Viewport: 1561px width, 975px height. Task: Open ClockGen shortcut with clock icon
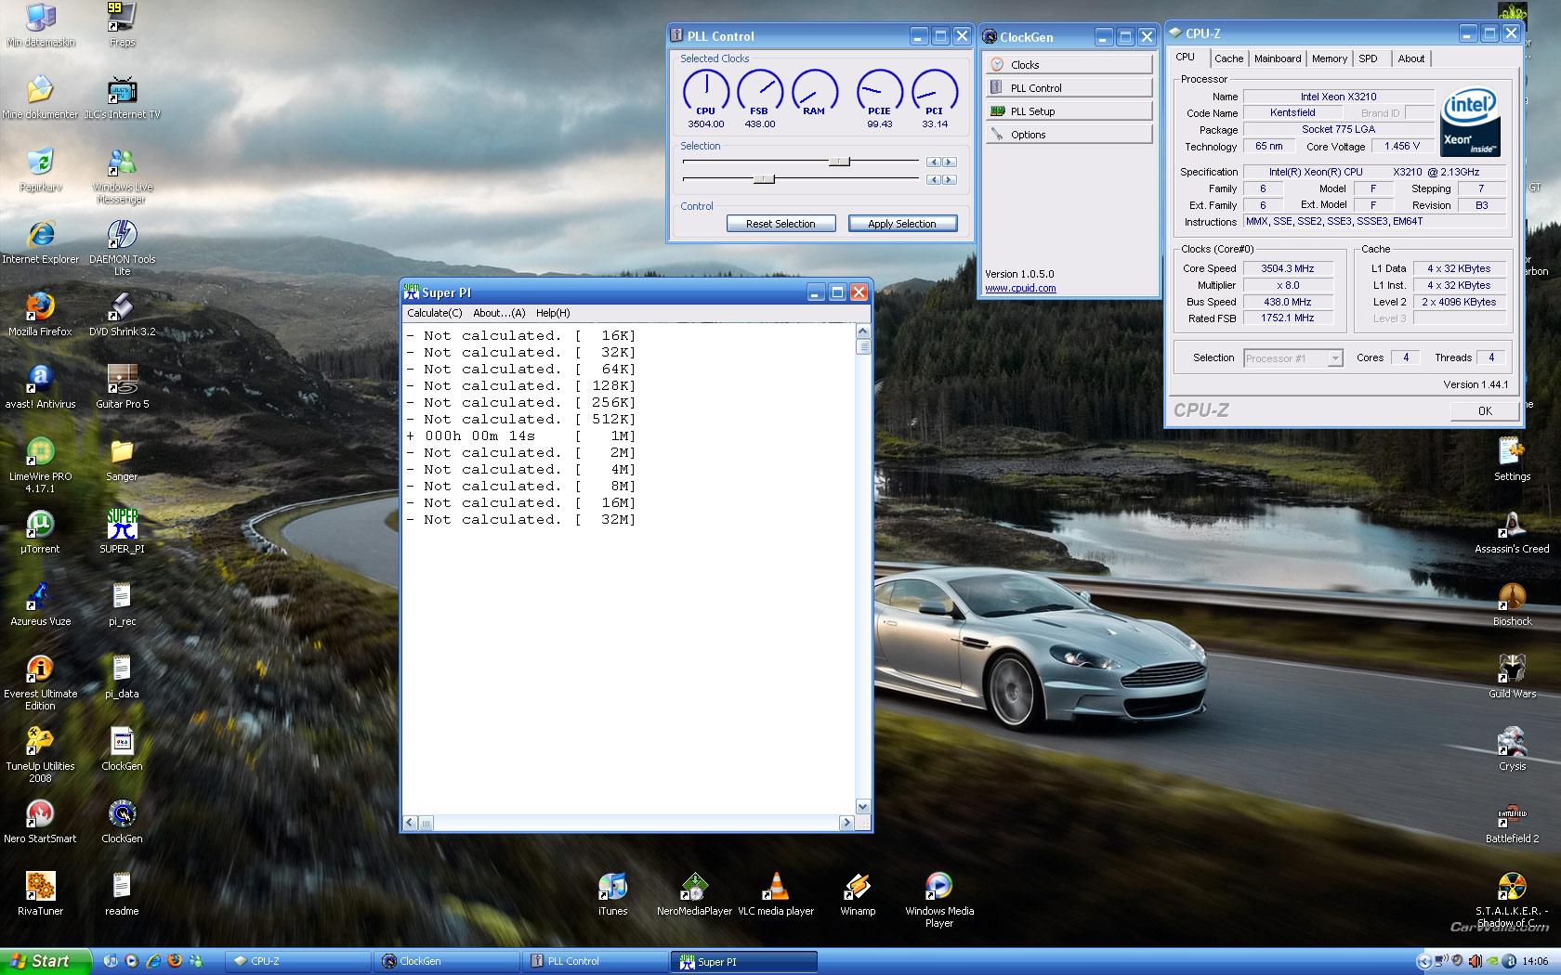coord(122,821)
